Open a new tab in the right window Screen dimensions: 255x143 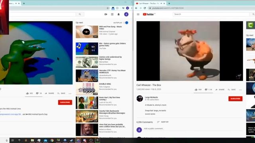click(x=169, y=4)
